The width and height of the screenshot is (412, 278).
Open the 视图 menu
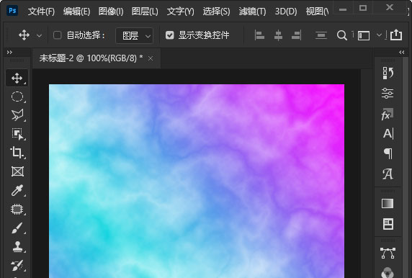pyautogui.click(x=317, y=12)
